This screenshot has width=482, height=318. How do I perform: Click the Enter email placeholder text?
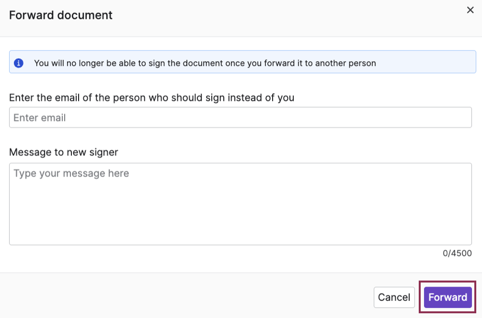tap(40, 118)
